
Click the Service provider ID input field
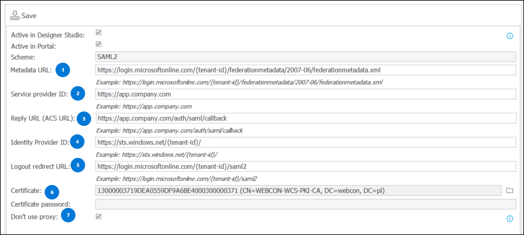[x=306, y=95]
